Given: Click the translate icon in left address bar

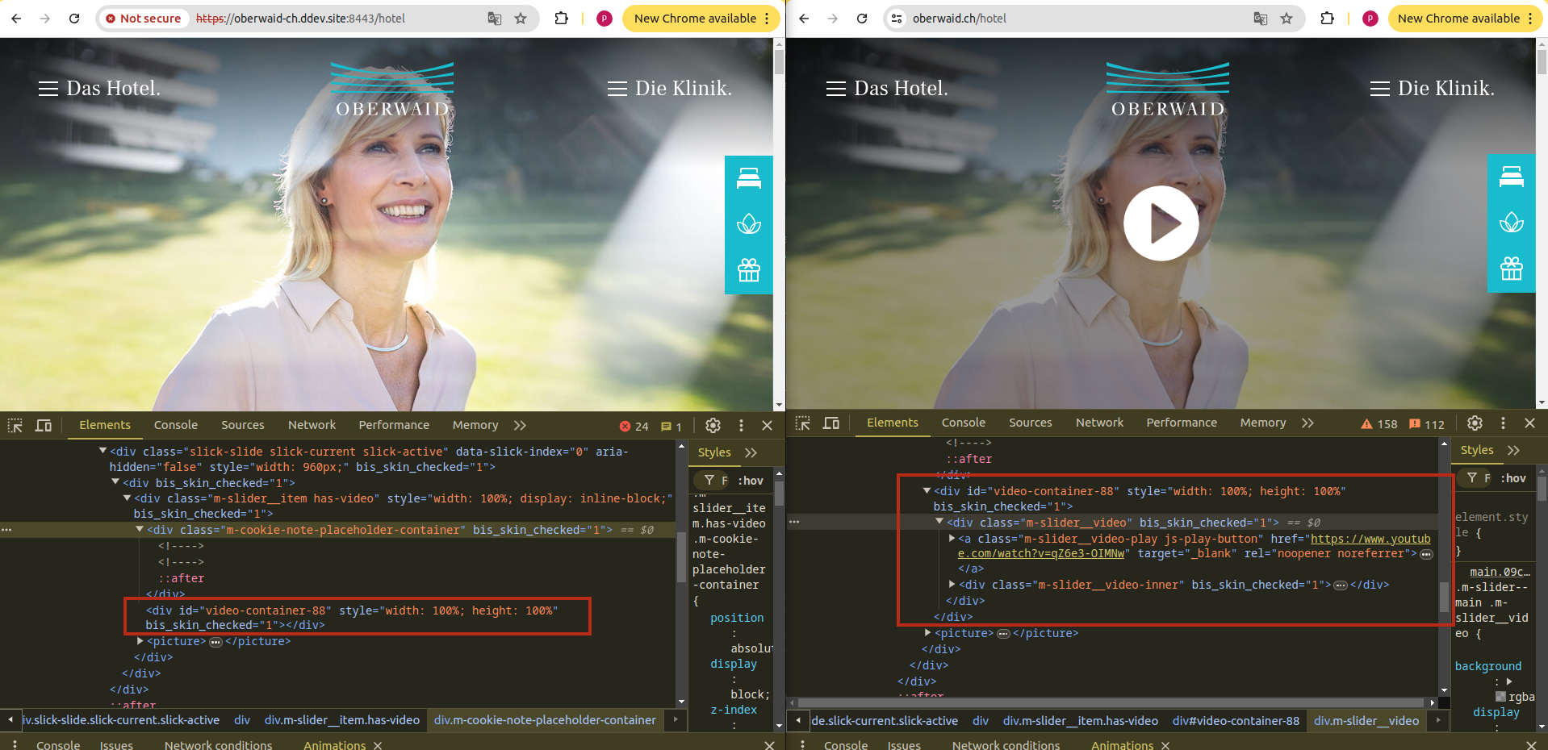Looking at the screenshot, I should (495, 19).
